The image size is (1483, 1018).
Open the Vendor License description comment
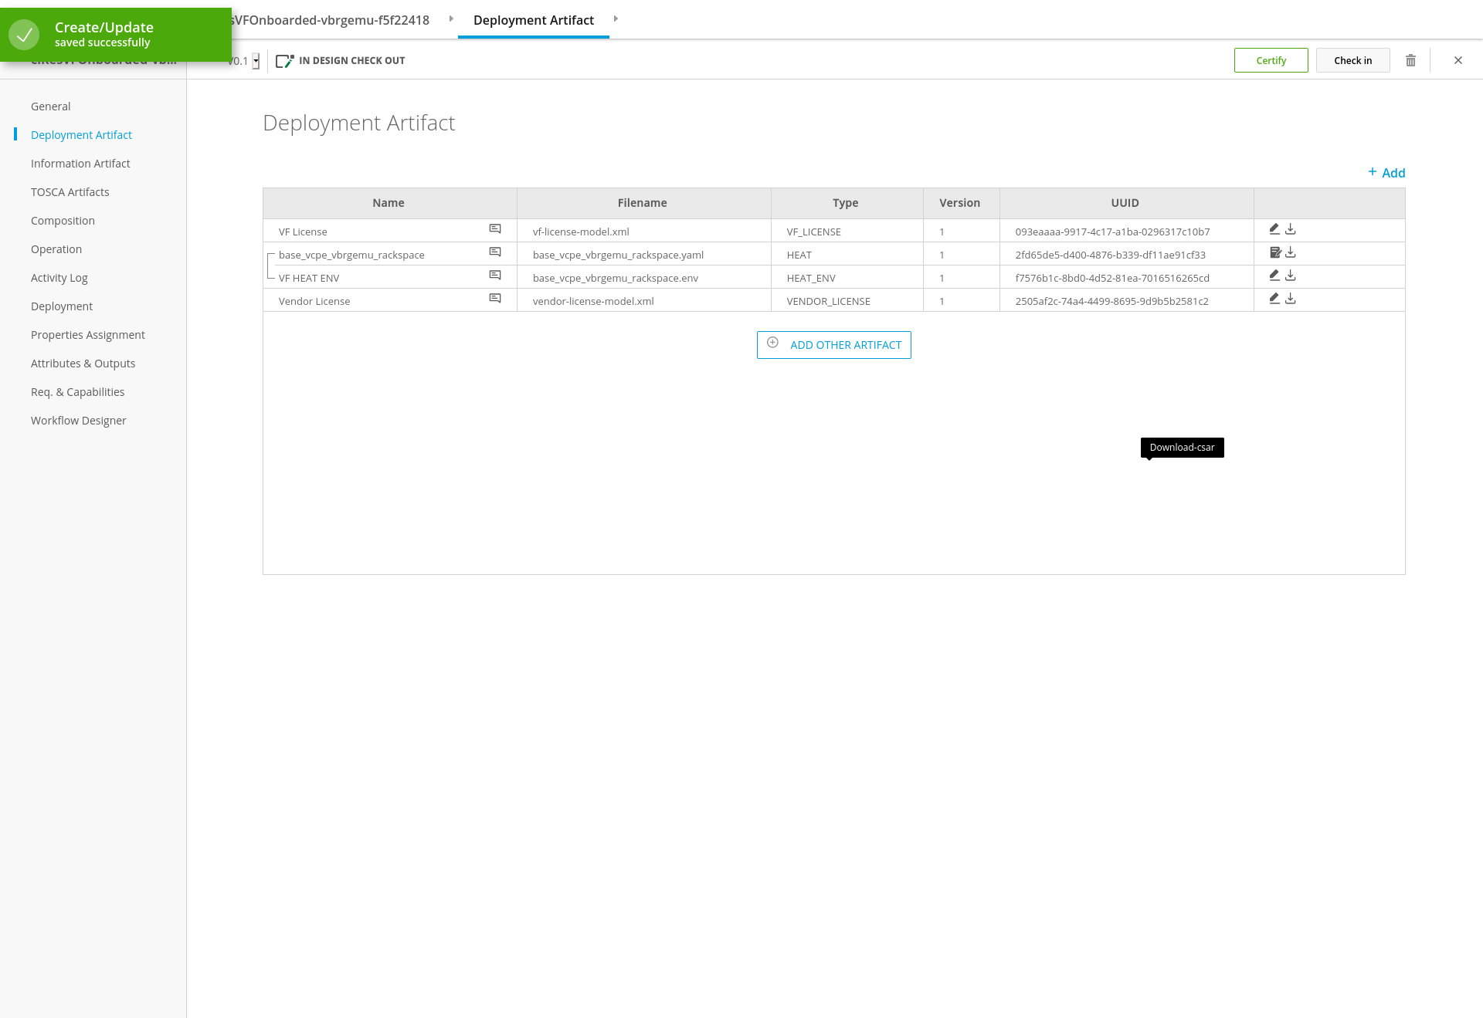[x=495, y=299]
